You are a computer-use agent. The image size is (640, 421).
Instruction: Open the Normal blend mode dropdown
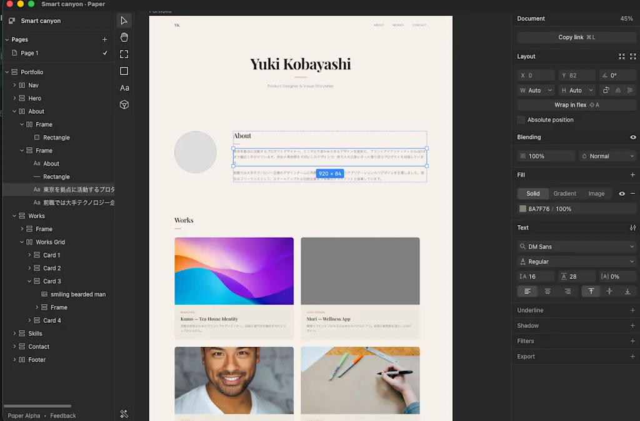point(607,156)
